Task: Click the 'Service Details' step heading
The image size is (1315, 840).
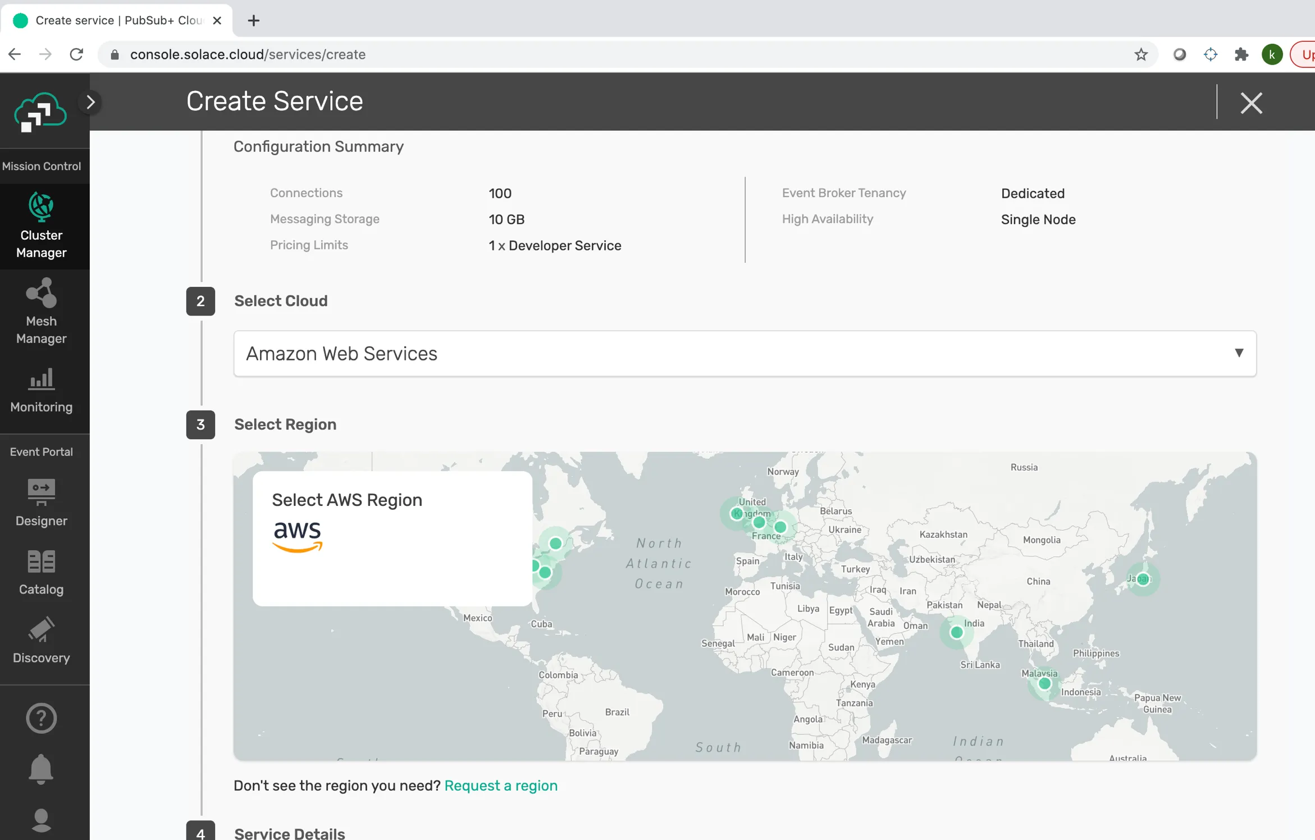Action: coord(290,833)
